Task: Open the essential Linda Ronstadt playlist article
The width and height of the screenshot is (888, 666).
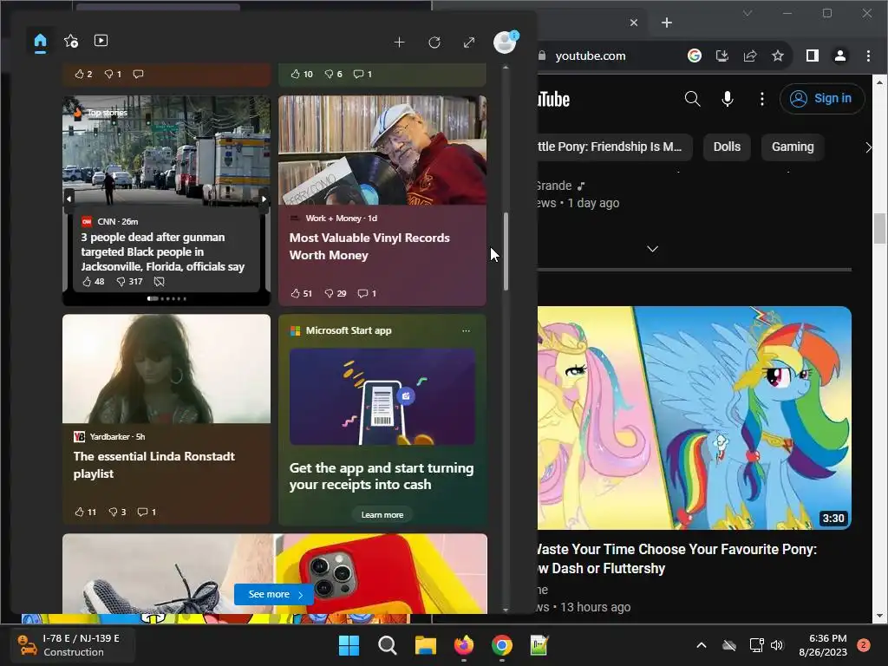Action: click(x=154, y=465)
